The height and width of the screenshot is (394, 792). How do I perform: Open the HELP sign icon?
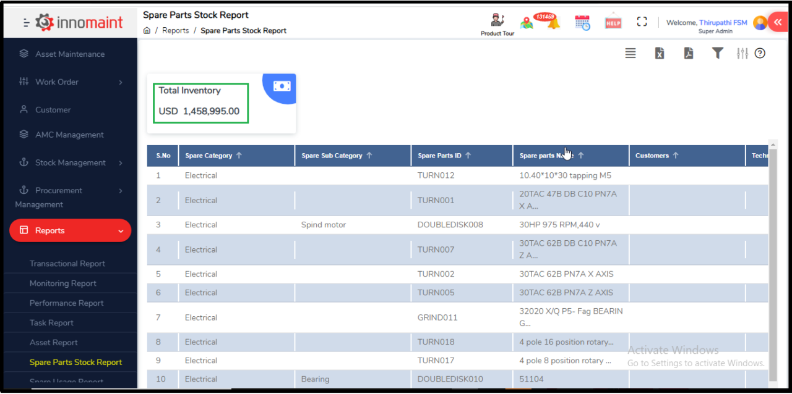point(613,22)
